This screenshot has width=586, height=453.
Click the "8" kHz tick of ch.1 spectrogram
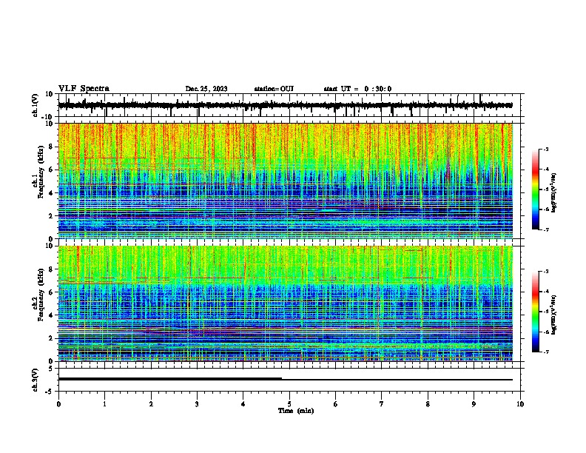[x=51, y=147]
